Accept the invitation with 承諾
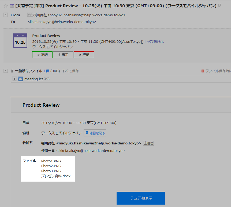Viewport: 231px width, 207px height. coord(42,55)
